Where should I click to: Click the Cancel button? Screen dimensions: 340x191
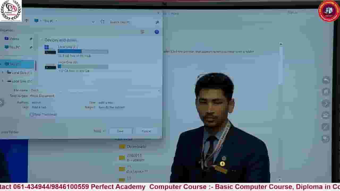[x=146, y=131]
